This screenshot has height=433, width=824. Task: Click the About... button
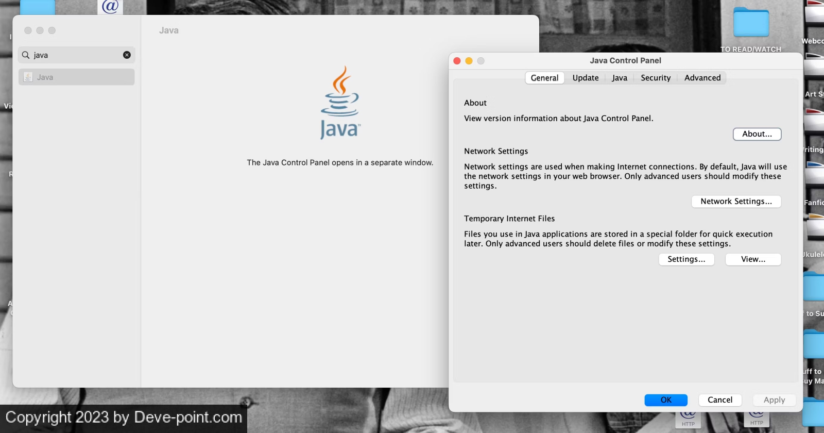[x=757, y=134]
